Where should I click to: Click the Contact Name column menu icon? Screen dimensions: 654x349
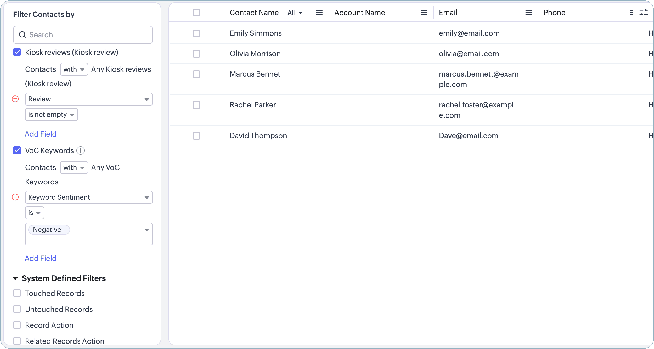tap(319, 13)
